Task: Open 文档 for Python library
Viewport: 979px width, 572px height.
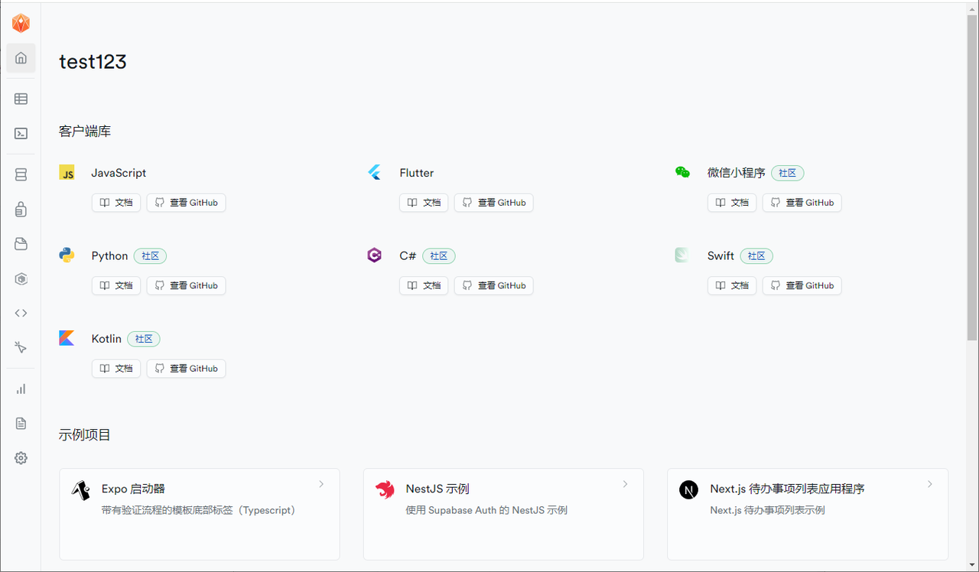Action: (x=116, y=285)
